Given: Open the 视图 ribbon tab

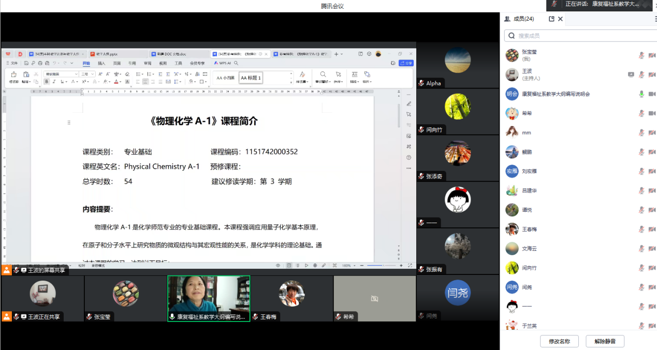Looking at the screenshot, I should click(163, 63).
